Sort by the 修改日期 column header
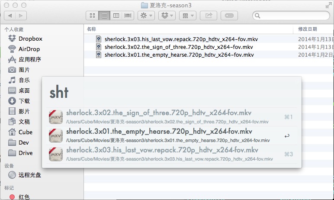This screenshot has height=200, width=334. point(308,29)
